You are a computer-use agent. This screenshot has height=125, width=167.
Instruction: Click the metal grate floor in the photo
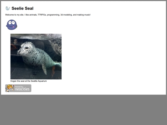[36, 73]
